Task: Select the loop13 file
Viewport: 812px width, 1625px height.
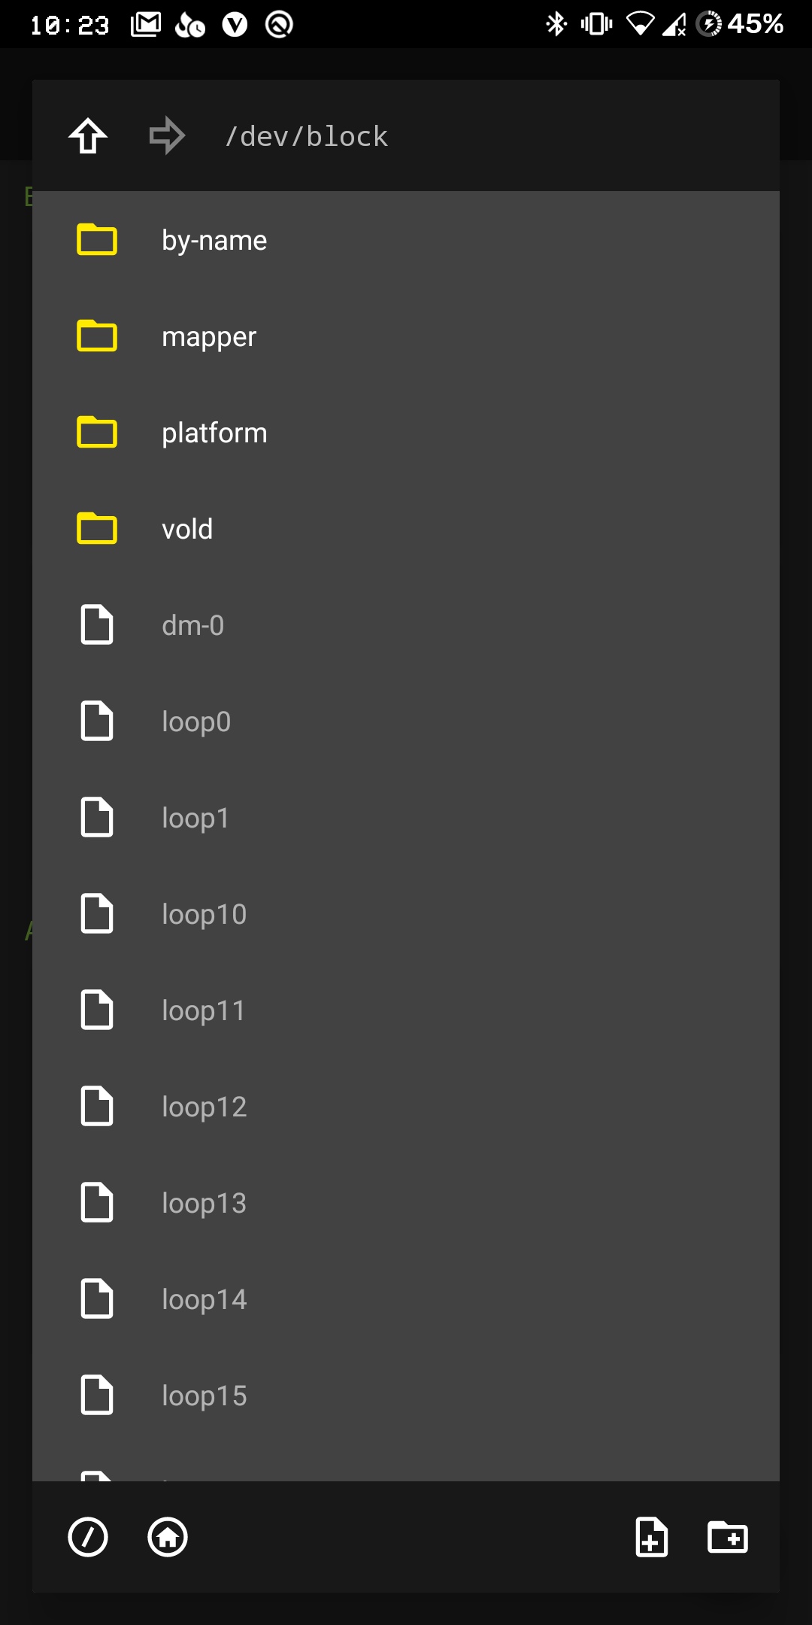Action: coord(406,1203)
